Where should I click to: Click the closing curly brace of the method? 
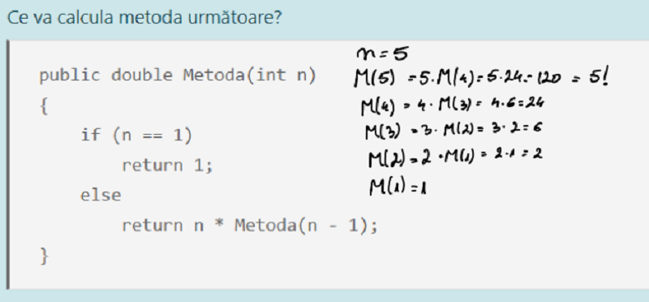coord(44,256)
